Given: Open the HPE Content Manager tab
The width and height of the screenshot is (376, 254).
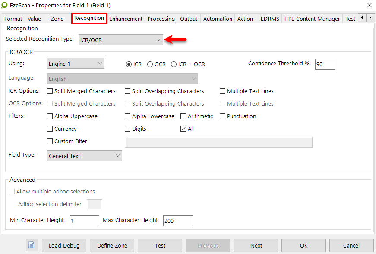Looking at the screenshot, I should coord(313,19).
